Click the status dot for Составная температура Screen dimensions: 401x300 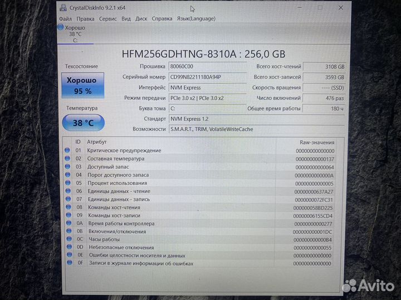coord(67,158)
